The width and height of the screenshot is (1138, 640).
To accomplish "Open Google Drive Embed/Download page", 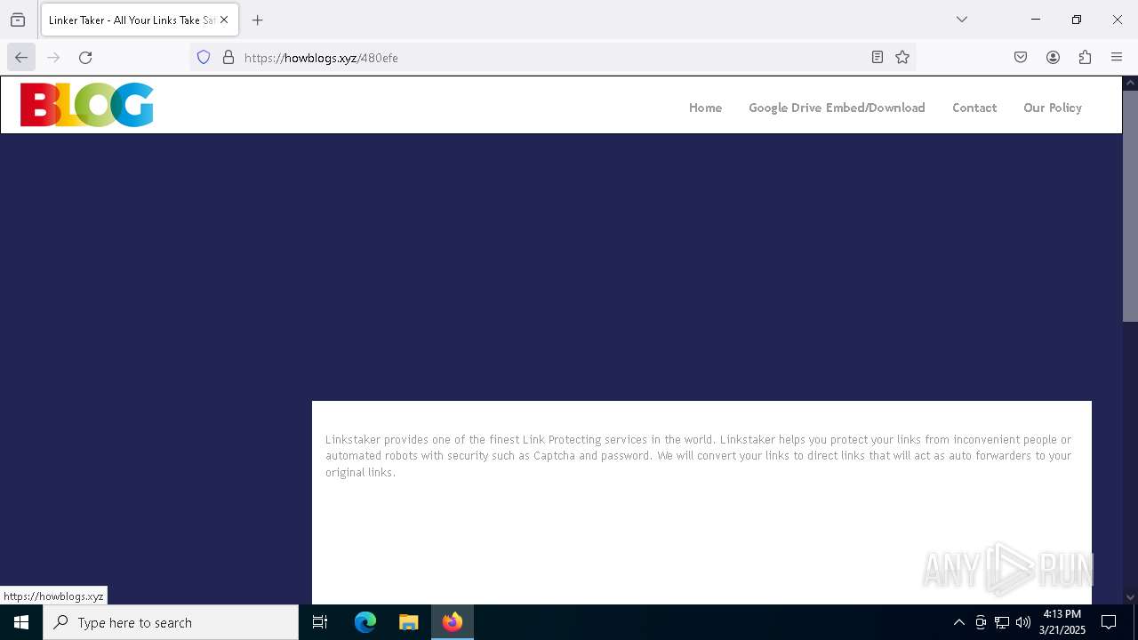I will [x=837, y=108].
